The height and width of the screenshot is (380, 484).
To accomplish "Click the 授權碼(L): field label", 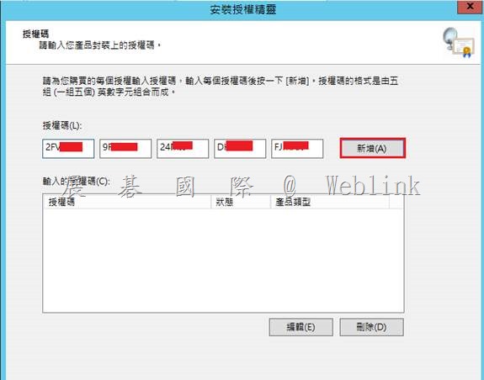I will [x=62, y=125].
